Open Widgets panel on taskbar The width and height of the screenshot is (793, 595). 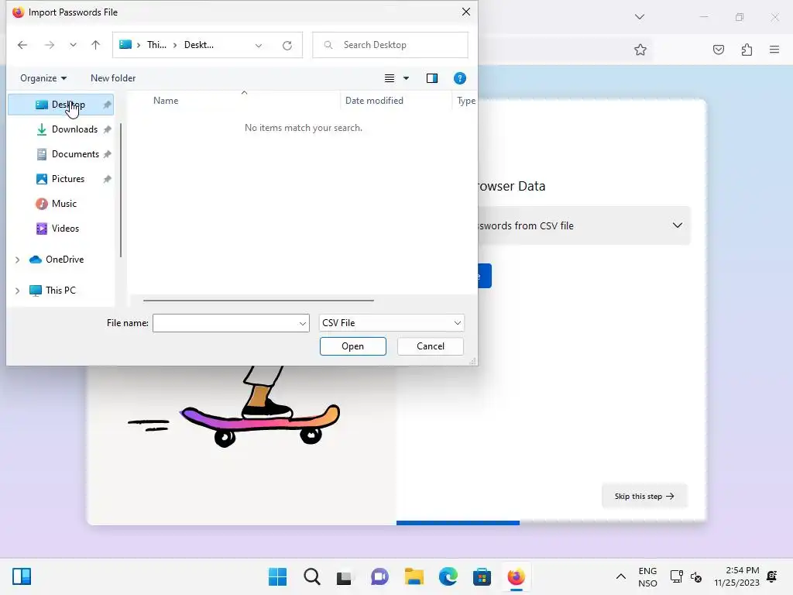[22, 576]
